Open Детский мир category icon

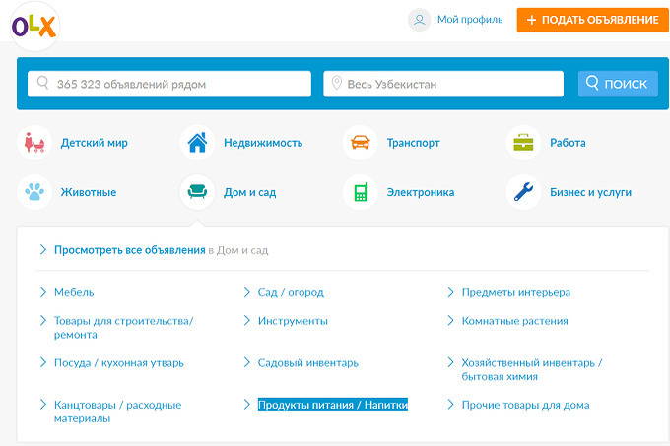click(x=34, y=143)
